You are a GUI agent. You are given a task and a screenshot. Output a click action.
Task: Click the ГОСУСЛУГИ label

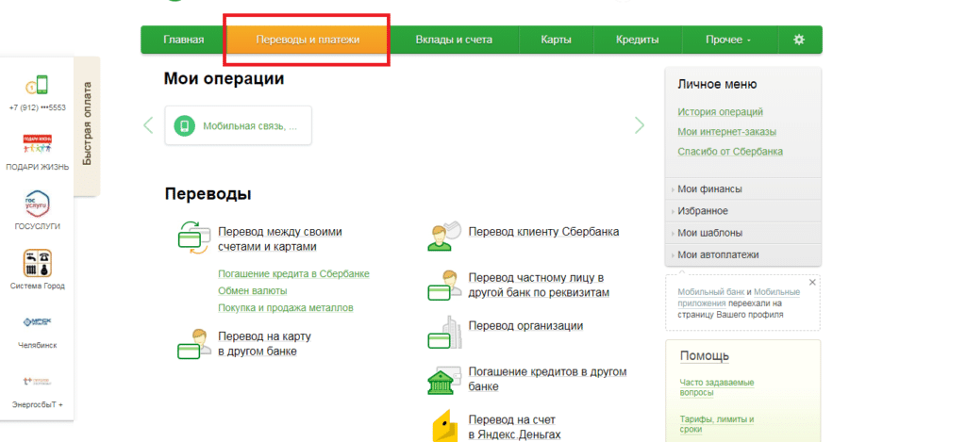[37, 226]
